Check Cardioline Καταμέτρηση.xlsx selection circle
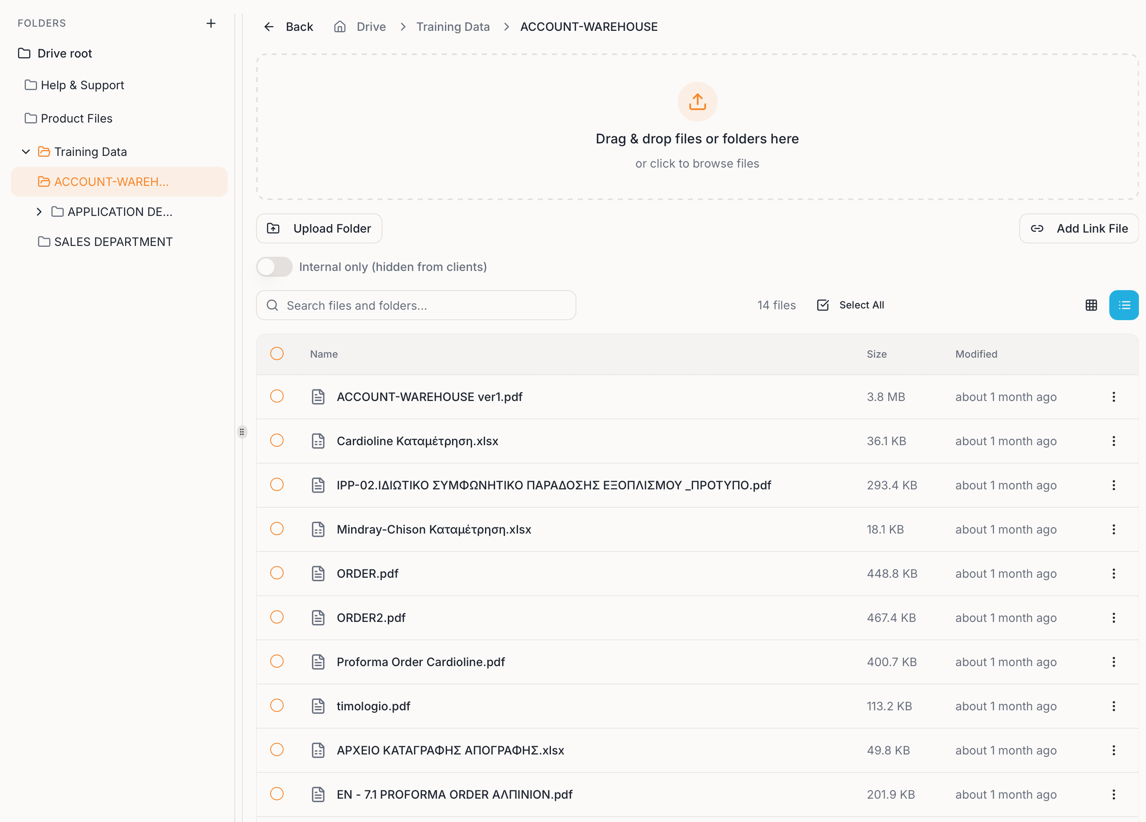Image resolution: width=1146 pixels, height=822 pixels. [277, 440]
